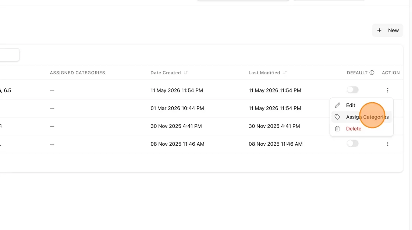Click the ACTION column header

coord(391,73)
